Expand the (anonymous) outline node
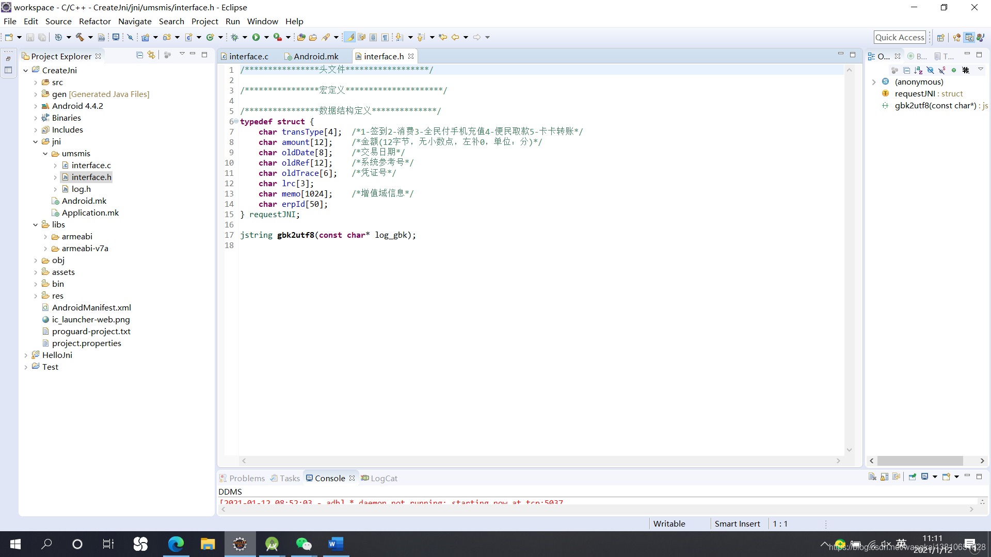 (874, 82)
